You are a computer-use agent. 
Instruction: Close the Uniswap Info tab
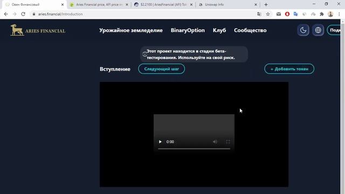pos(256,4)
